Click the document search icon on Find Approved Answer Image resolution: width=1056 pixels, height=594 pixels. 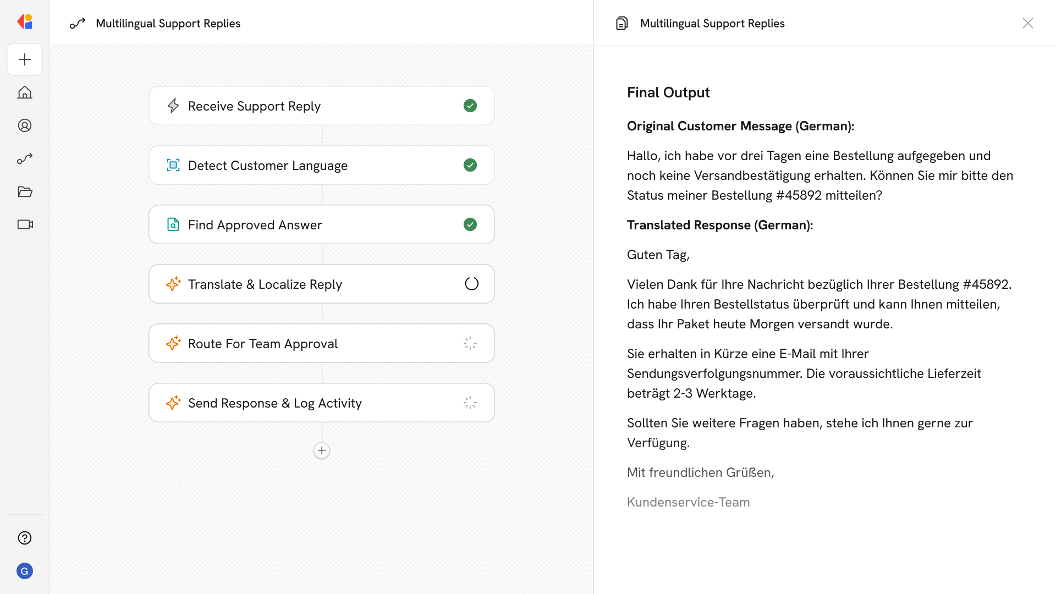173,224
